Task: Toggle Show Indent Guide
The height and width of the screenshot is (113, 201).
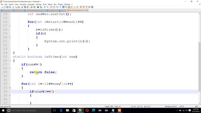Action: tap(63, 7)
